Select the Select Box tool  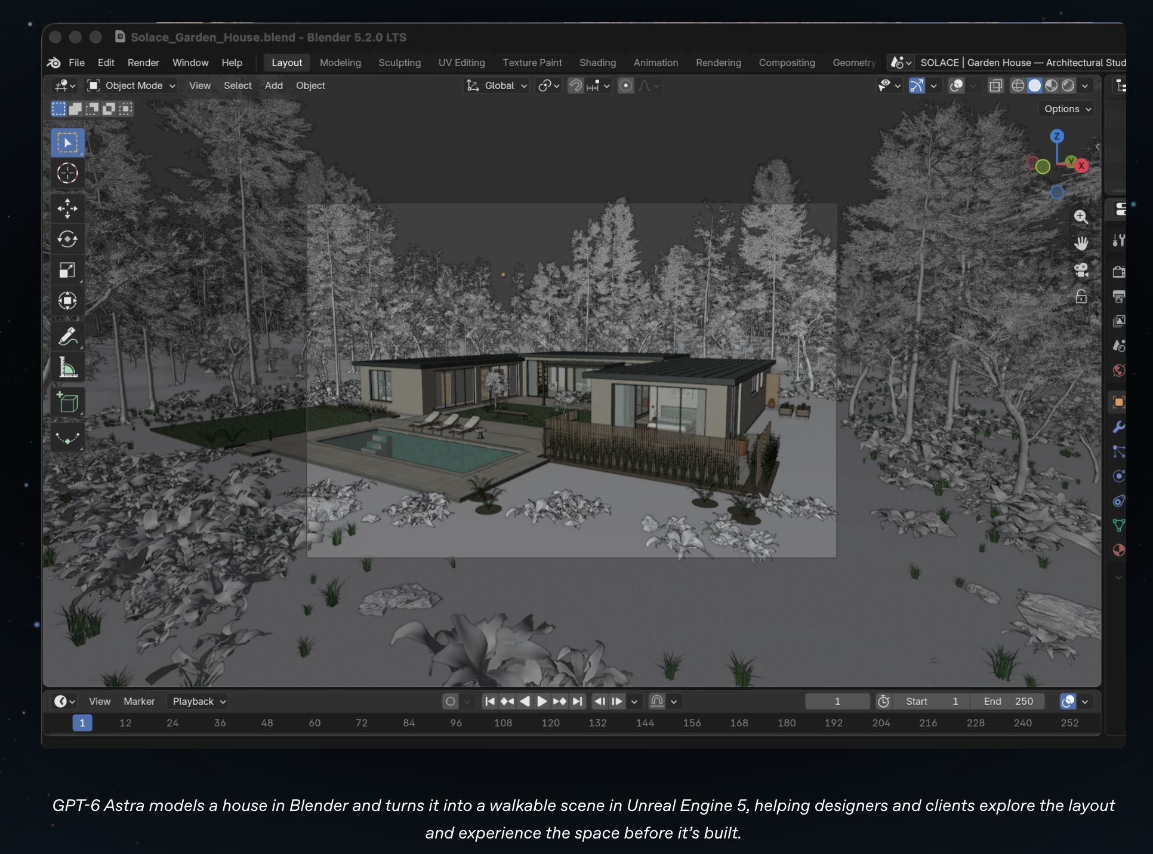[x=67, y=143]
